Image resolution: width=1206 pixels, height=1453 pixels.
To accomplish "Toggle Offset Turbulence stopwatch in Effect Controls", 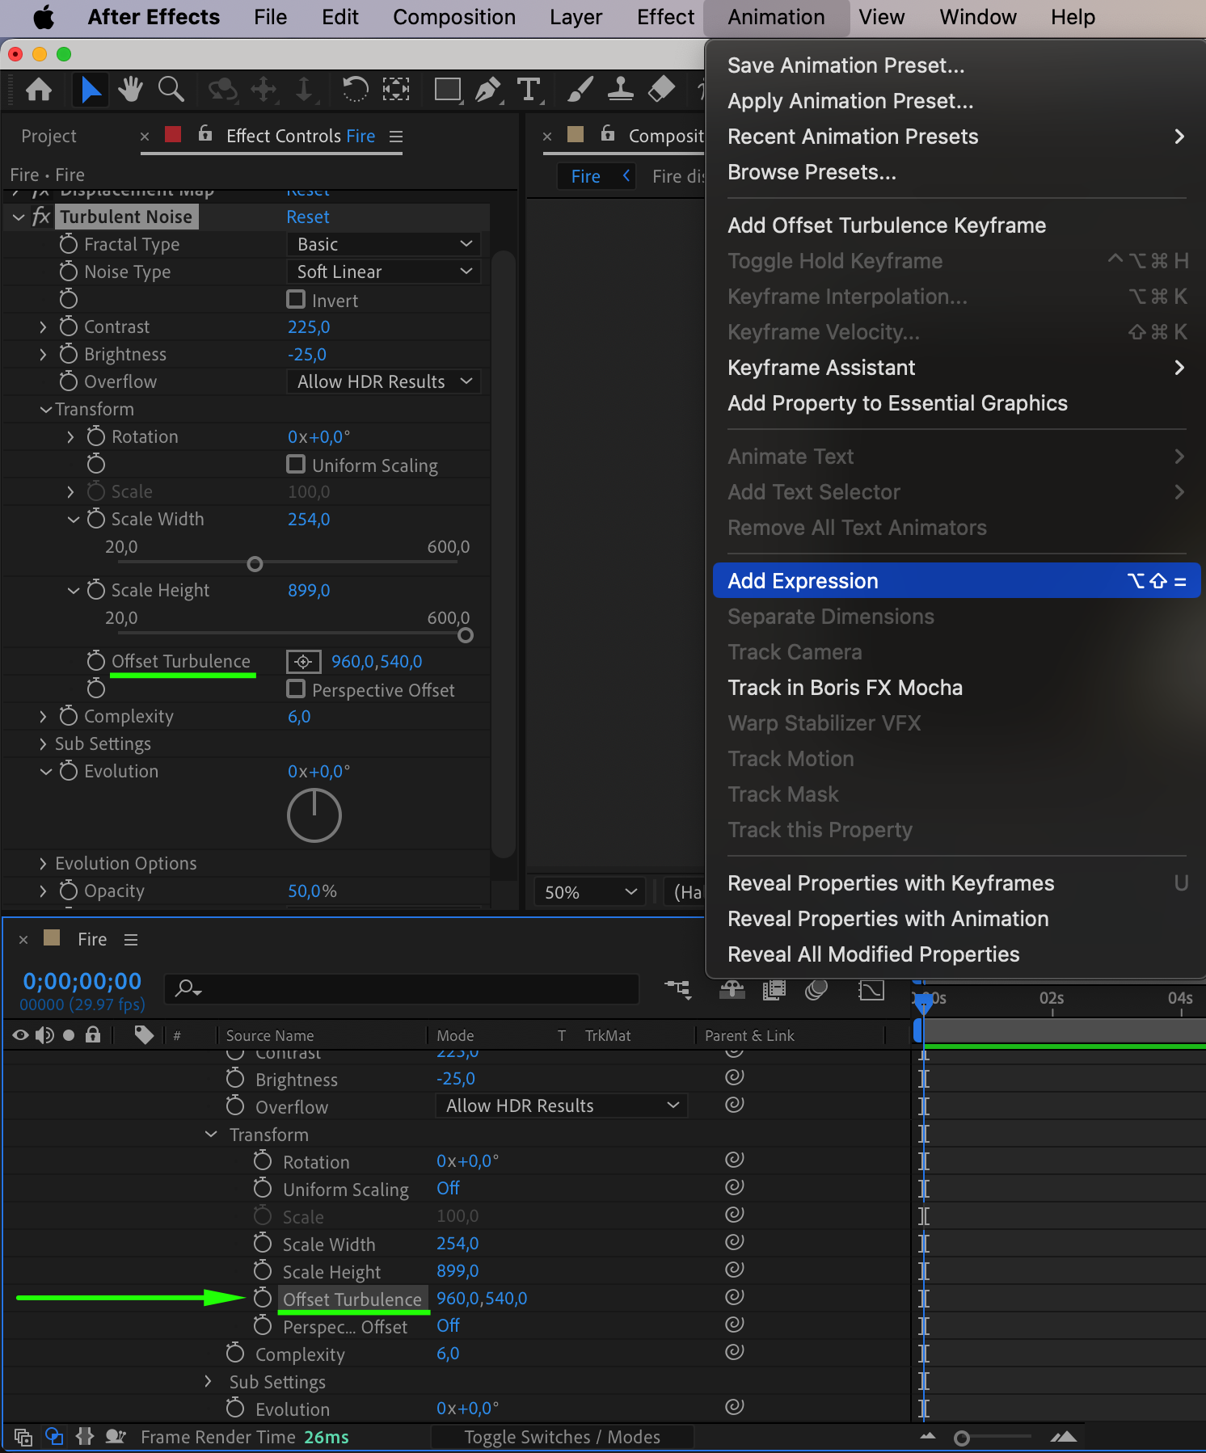I will tap(96, 662).
